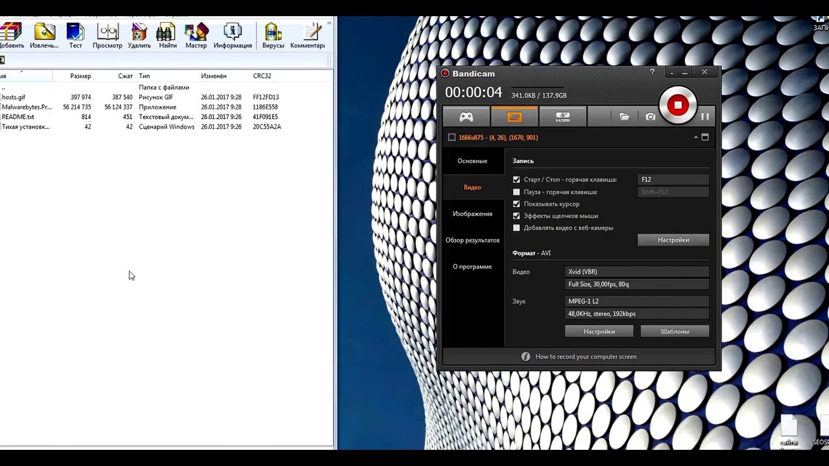829x466 pixels.
Task: Select Bandicam screen recording mode icon
Action: coord(514,116)
